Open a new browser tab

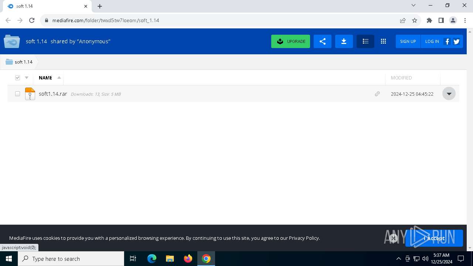click(x=100, y=6)
